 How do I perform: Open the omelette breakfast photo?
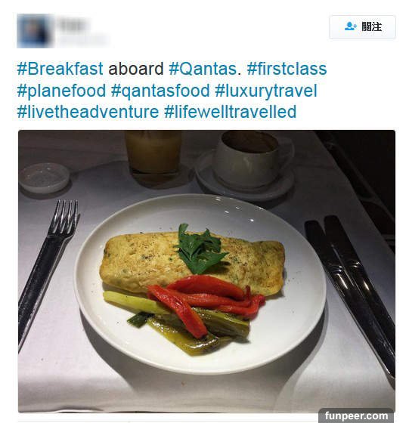[207, 271]
